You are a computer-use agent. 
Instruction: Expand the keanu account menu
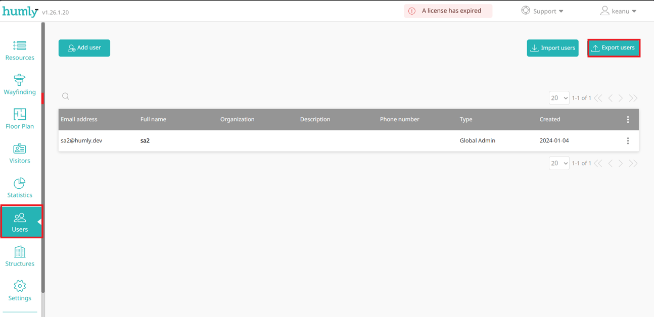618,11
